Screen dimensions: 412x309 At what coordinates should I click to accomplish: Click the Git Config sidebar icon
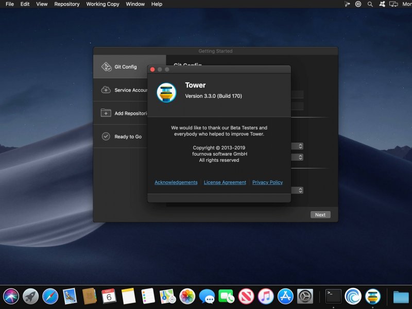tap(106, 67)
